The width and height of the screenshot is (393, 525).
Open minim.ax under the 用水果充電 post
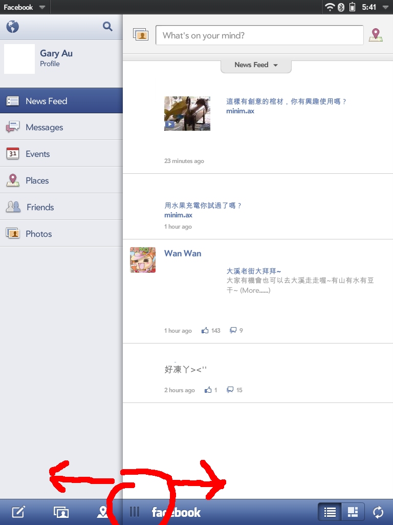pyautogui.click(x=178, y=215)
